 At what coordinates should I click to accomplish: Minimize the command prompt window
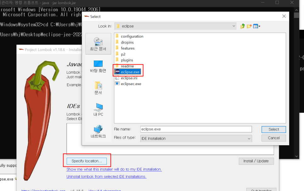pos(263,3)
